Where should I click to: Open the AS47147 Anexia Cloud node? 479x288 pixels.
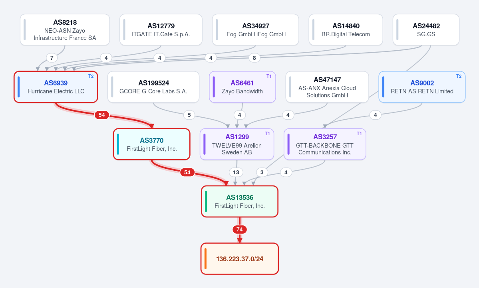[327, 87]
